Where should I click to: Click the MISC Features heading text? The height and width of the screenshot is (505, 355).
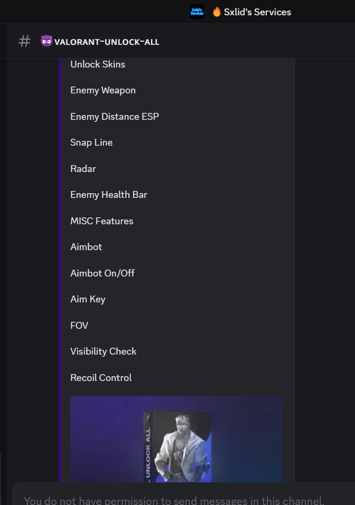102,221
